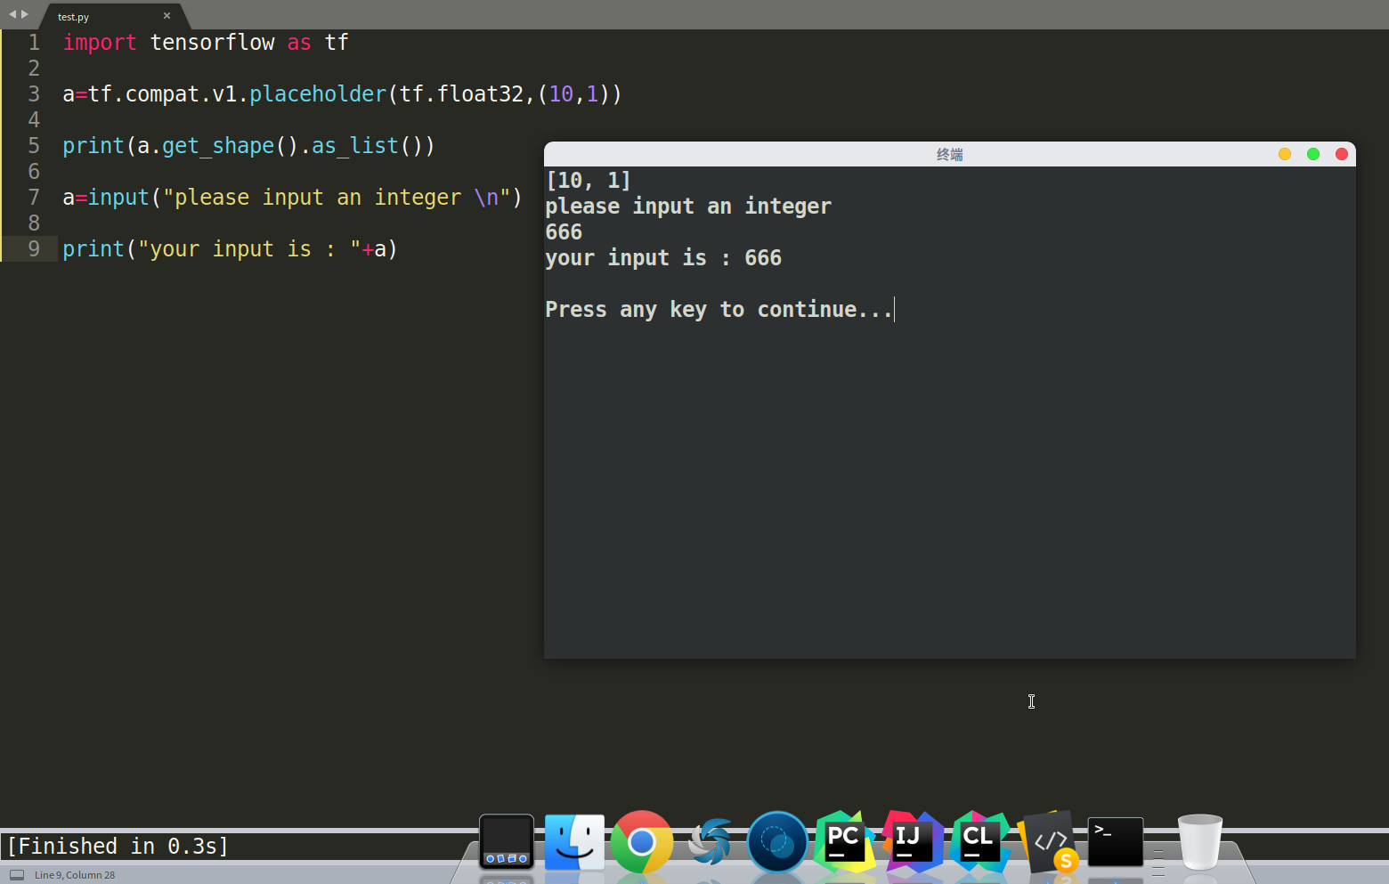Go to next tab with right arrow
The height and width of the screenshot is (884, 1389).
pyautogui.click(x=25, y=14)
